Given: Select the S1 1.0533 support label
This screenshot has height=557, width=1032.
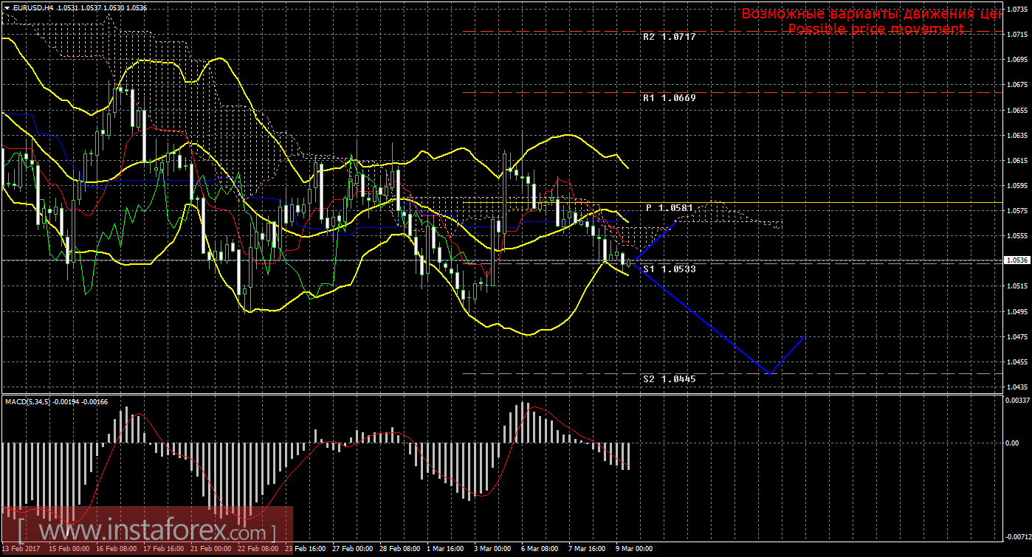Looking at the screenshot, I should pyautogui.click(x=669, y=269).
